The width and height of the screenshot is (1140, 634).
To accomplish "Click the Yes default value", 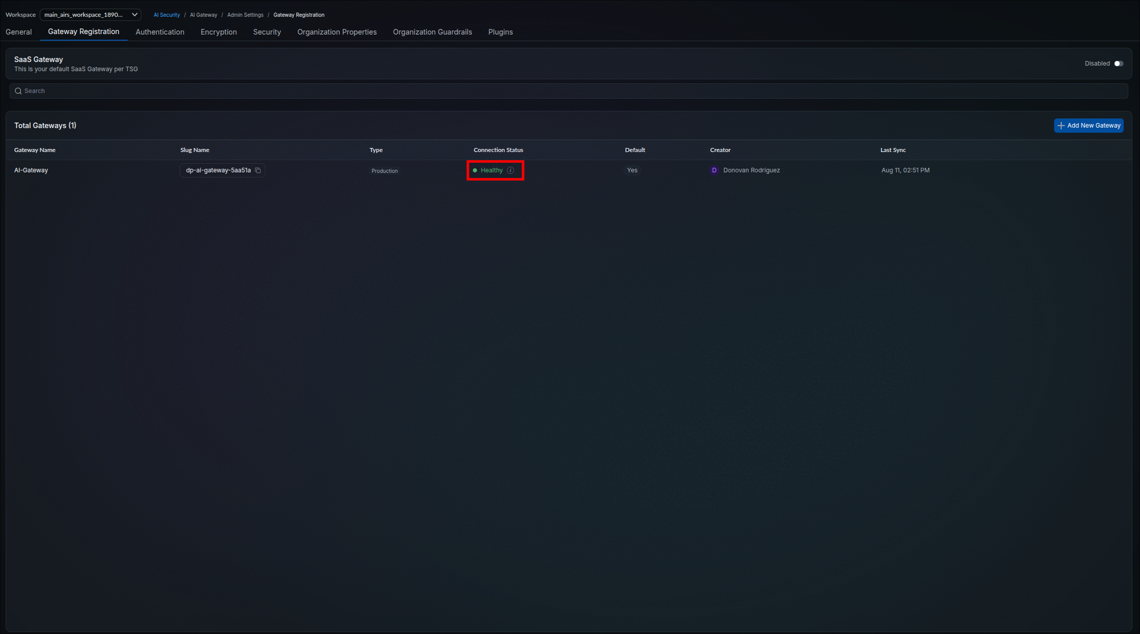I will tap(632, 170).
